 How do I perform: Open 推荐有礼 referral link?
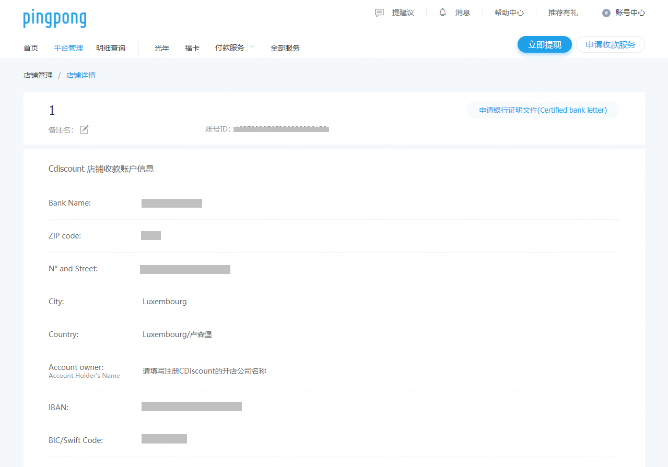563,13
